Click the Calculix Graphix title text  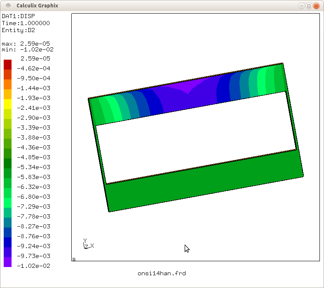tap(38, 6)
